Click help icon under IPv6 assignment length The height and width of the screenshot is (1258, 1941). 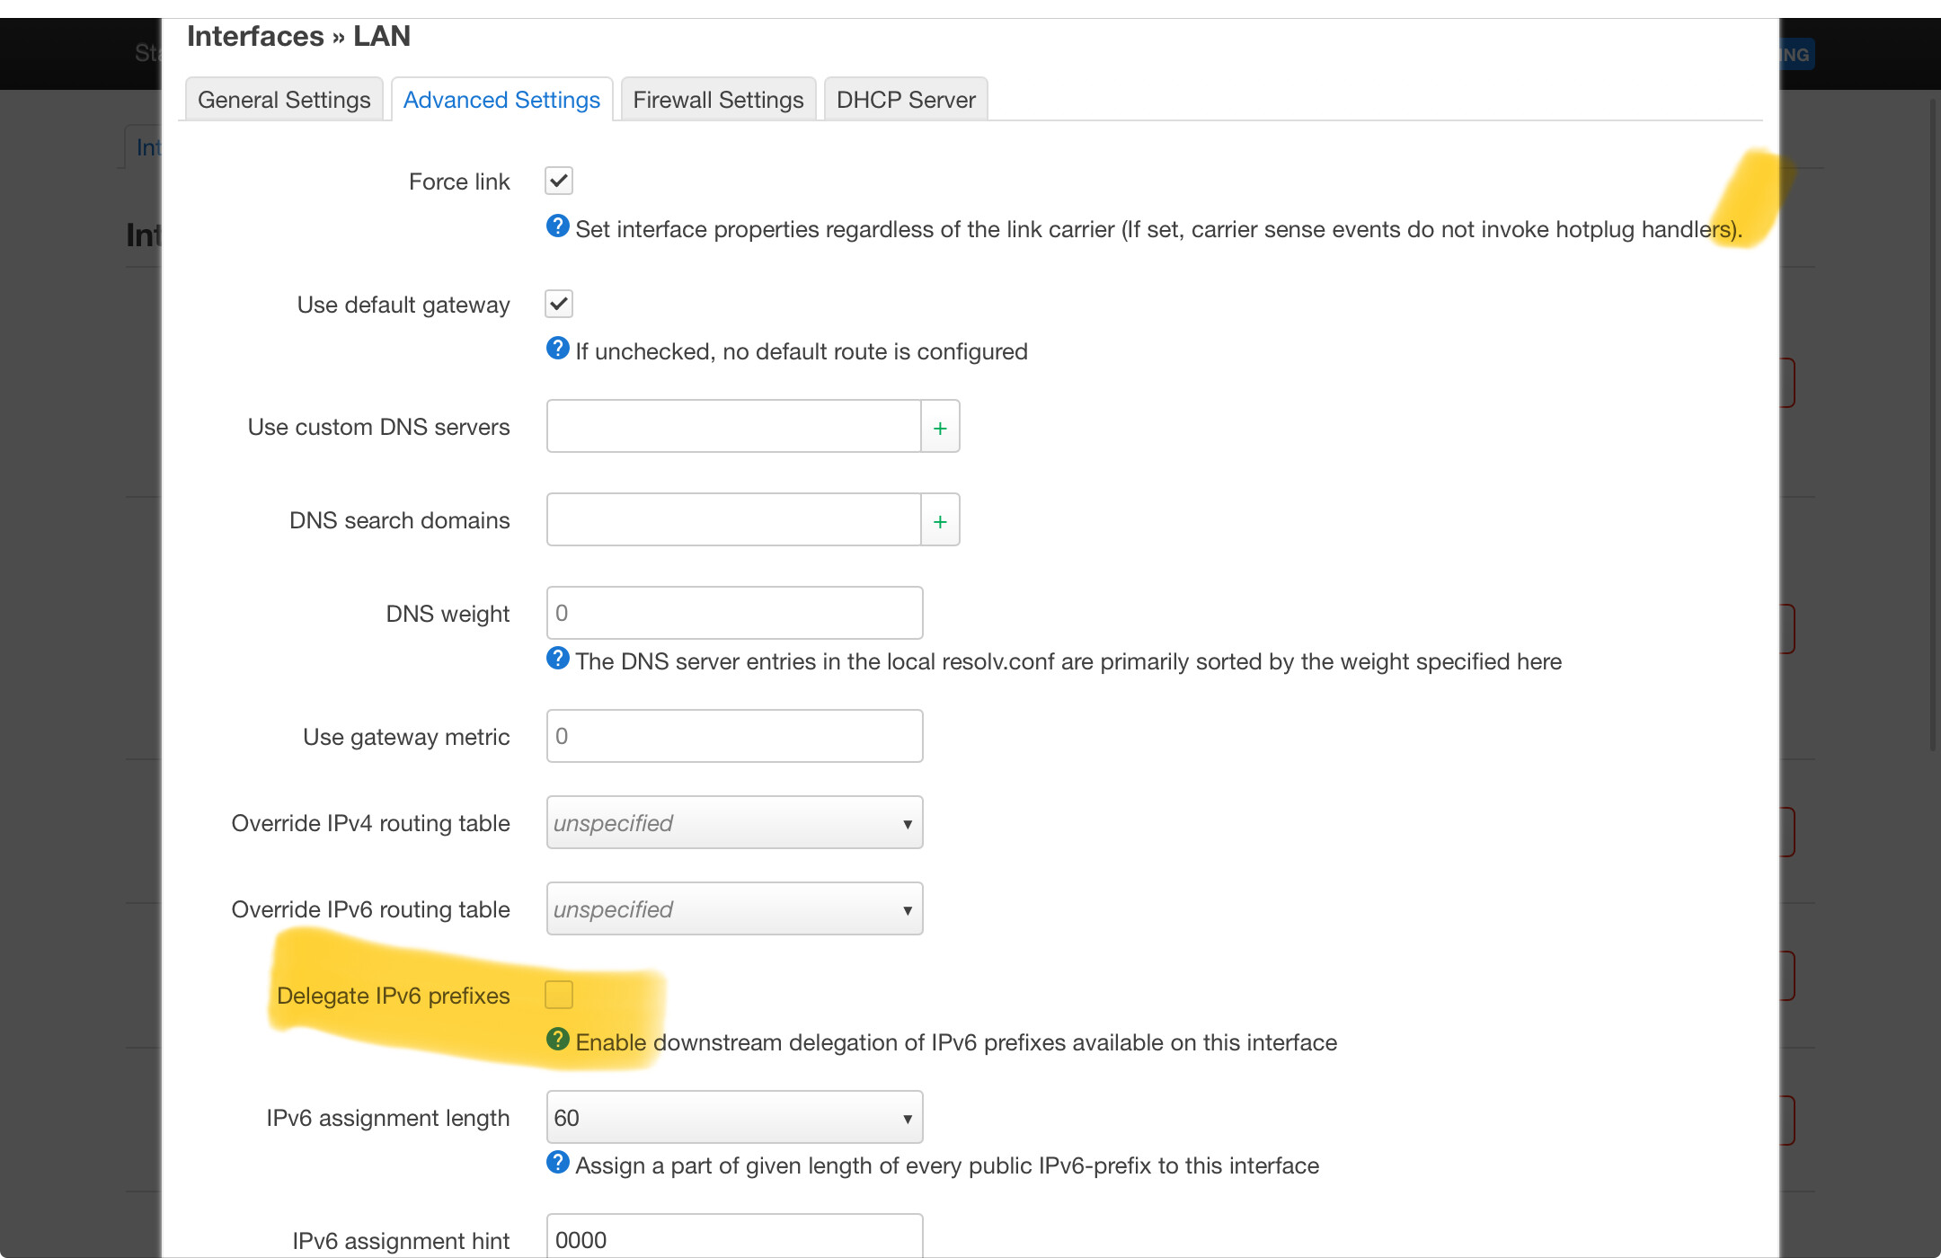557,1163
